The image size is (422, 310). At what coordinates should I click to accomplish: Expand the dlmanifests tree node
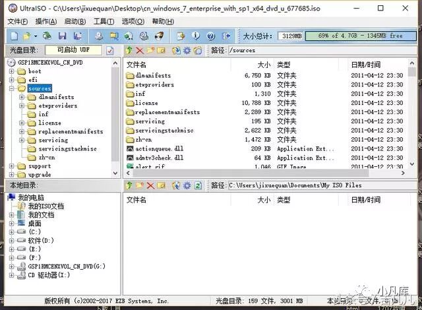click(22, 97)
